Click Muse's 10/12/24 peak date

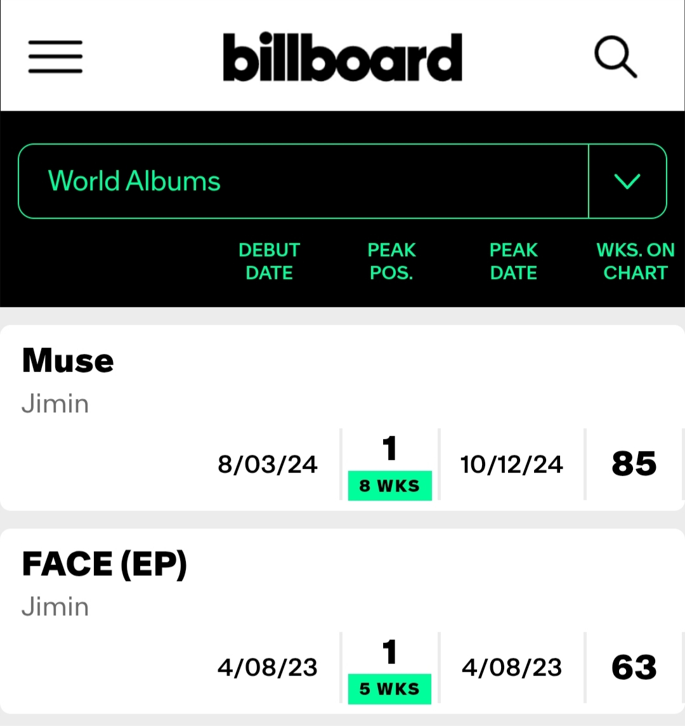512,465
